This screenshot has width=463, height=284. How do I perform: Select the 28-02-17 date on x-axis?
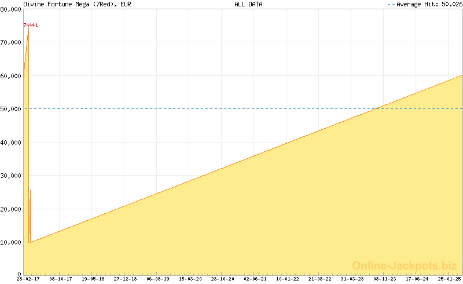(28, 279)
